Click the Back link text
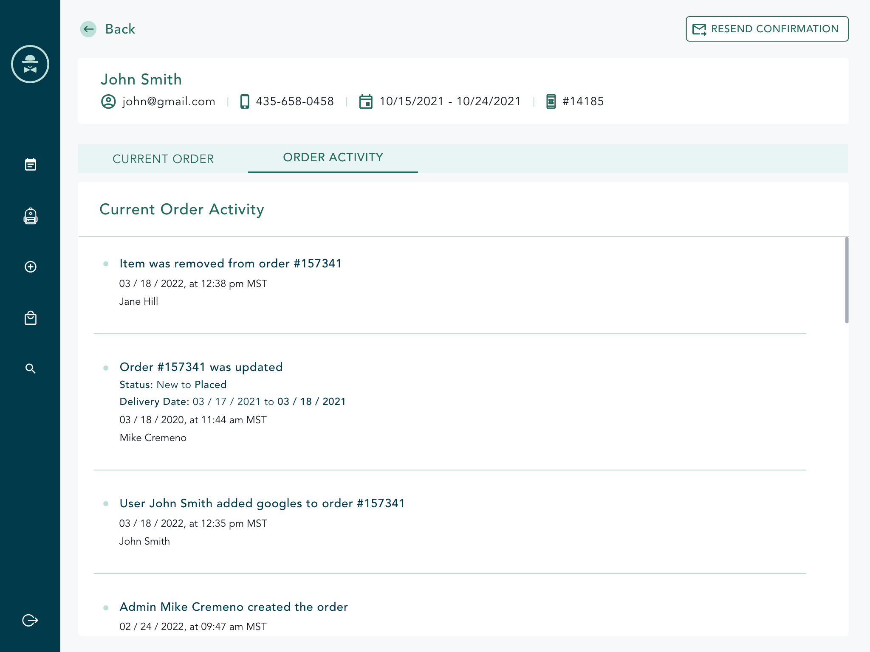 [120, 29]
